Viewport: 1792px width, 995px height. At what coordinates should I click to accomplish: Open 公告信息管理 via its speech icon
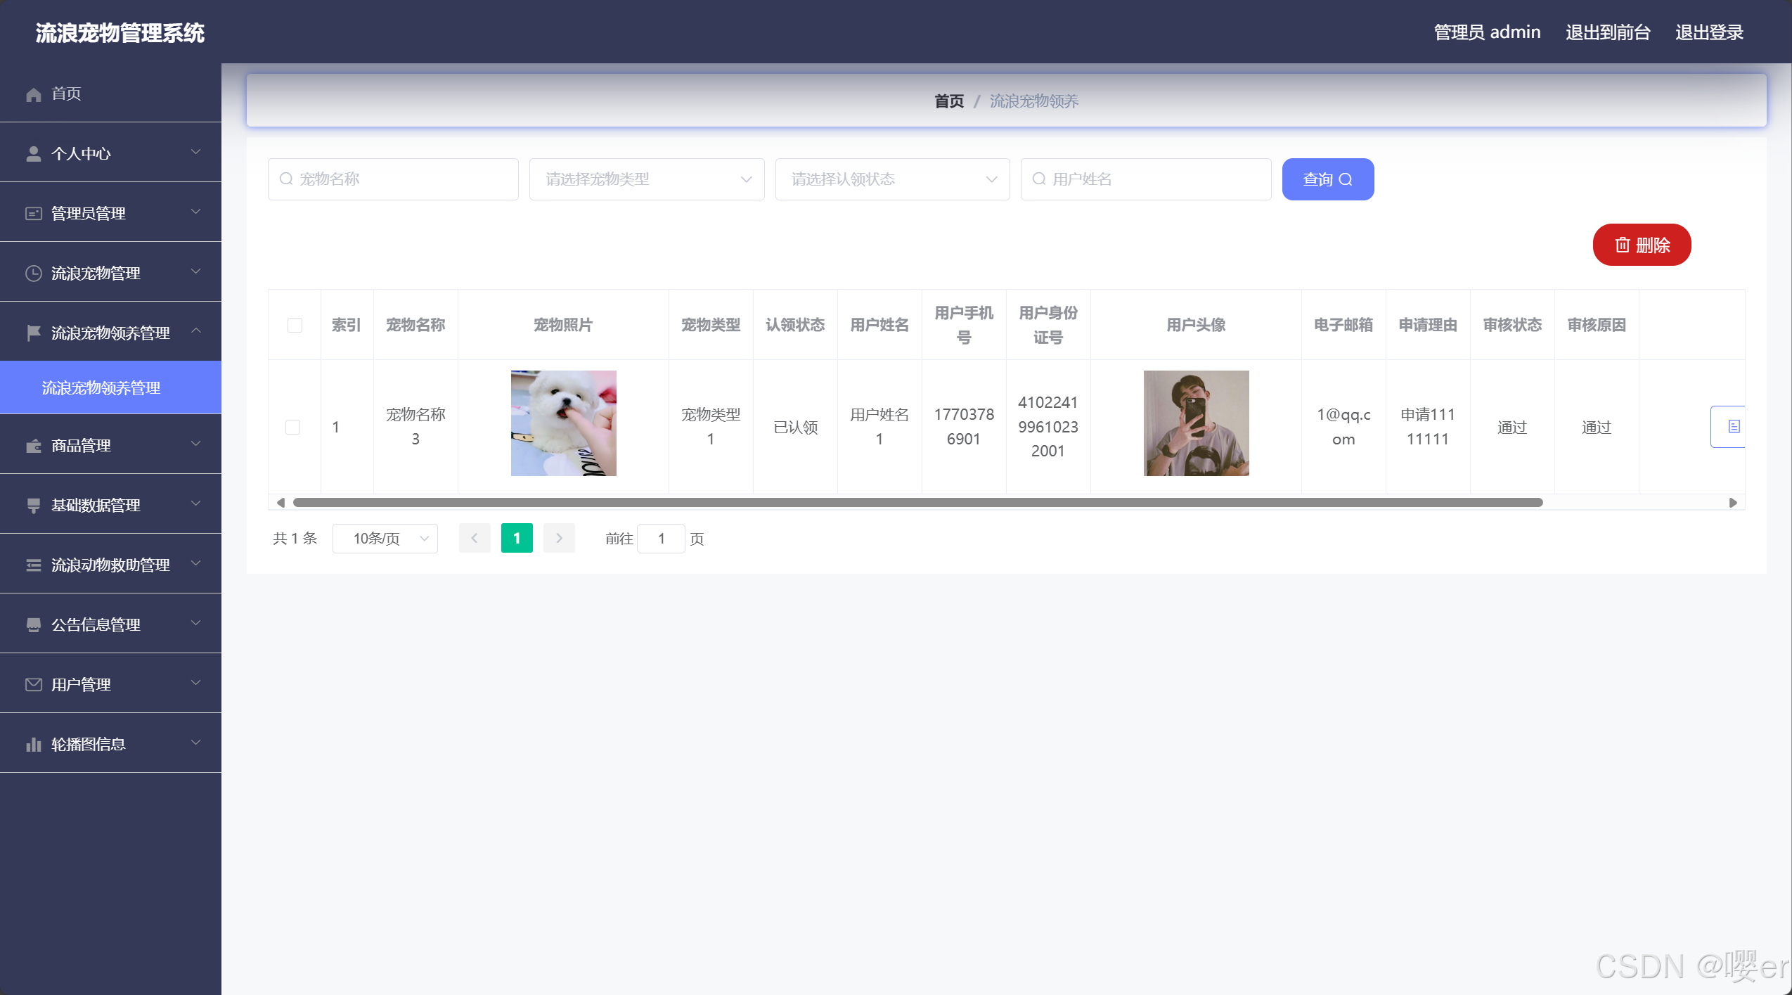coord(33,624)
